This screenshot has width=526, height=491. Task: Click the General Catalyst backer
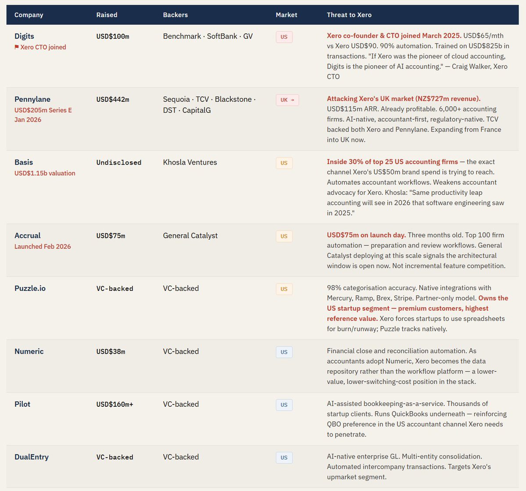(x=190, y=236)
